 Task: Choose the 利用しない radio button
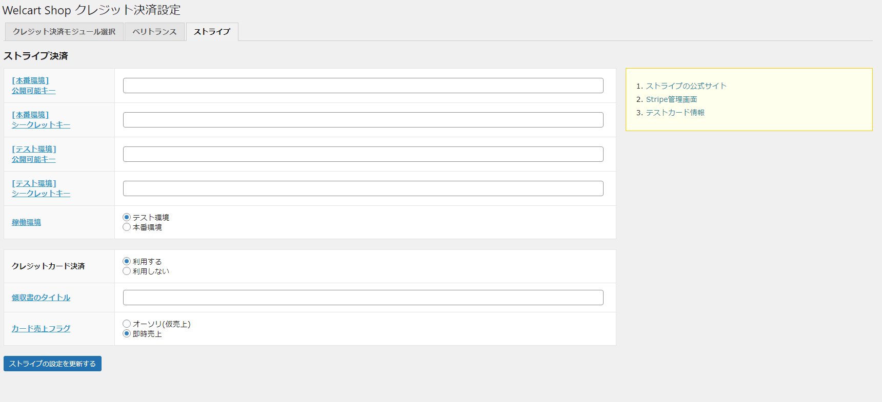point(127,271)
